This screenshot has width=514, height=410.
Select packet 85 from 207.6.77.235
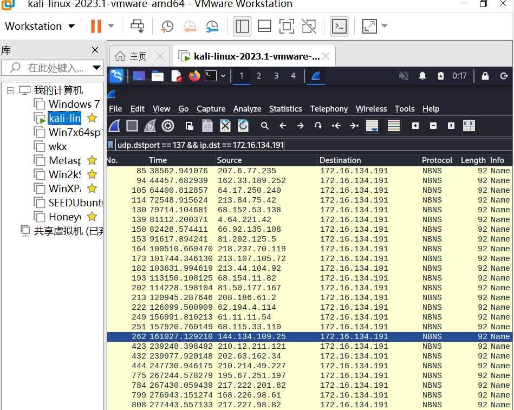tap(310, 171)
